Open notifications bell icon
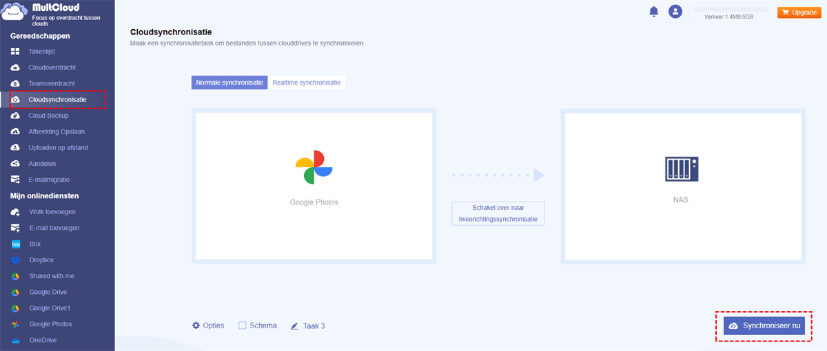Image resolution: width=827 pixels, height=351 pixels. (x=654, y=12)
